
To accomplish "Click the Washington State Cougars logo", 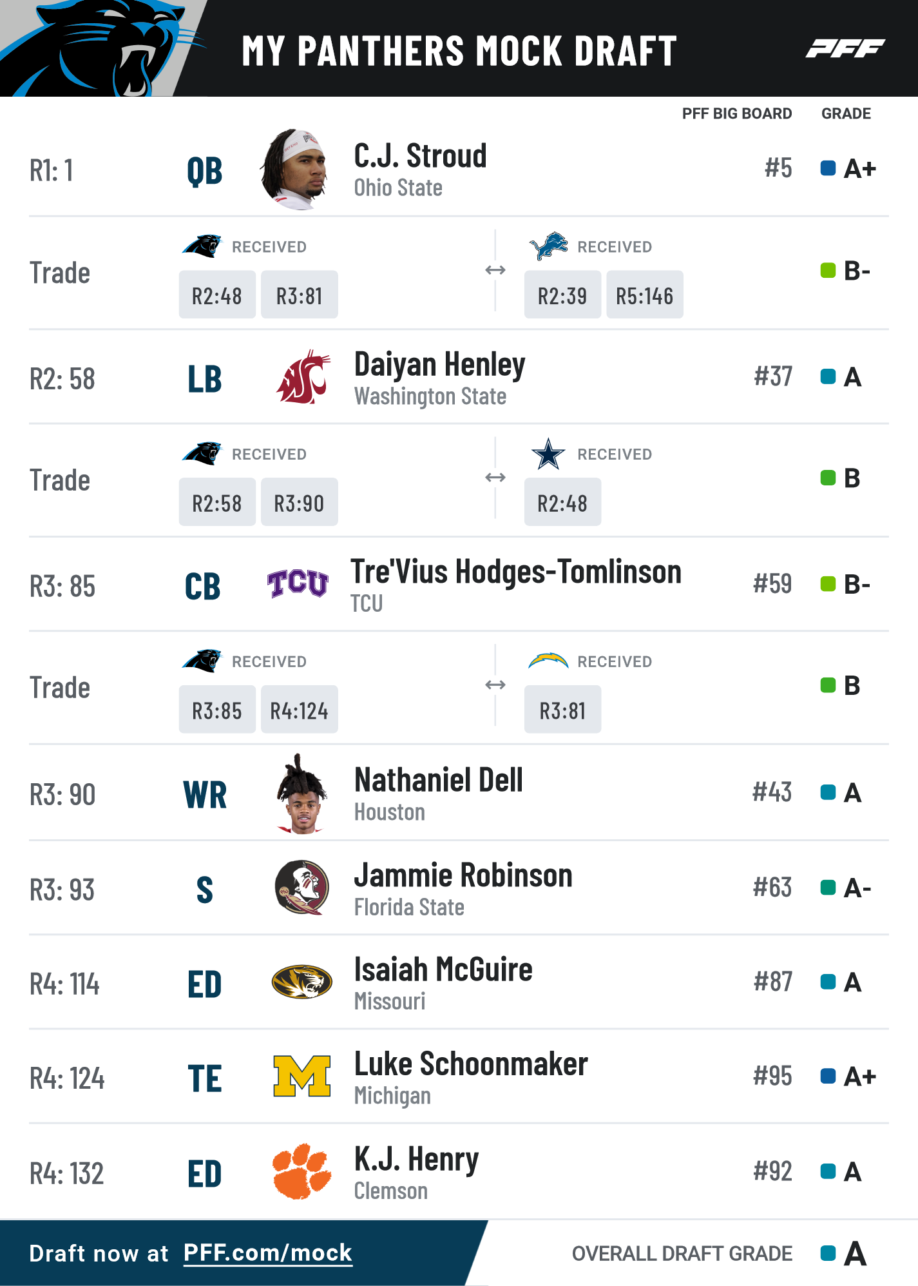I will [x=302, y=377].
